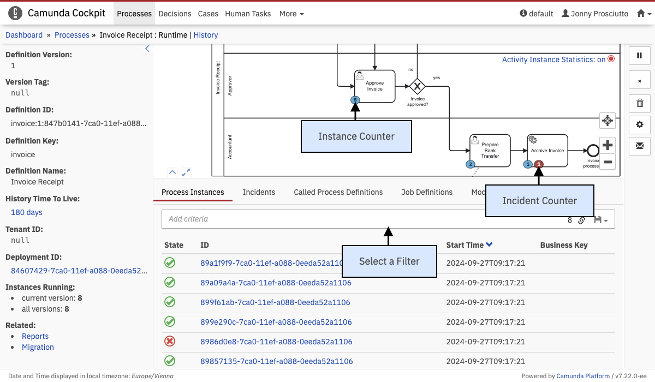Image resolution: width=655 pixels, height=382 pixels.
Task: Open the More dropdown menu
Action: tap(291, 14)
